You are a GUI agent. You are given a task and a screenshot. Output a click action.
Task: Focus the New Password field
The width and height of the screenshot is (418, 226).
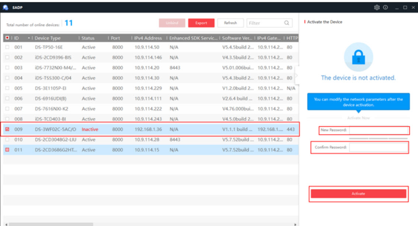tap(378, 130)
